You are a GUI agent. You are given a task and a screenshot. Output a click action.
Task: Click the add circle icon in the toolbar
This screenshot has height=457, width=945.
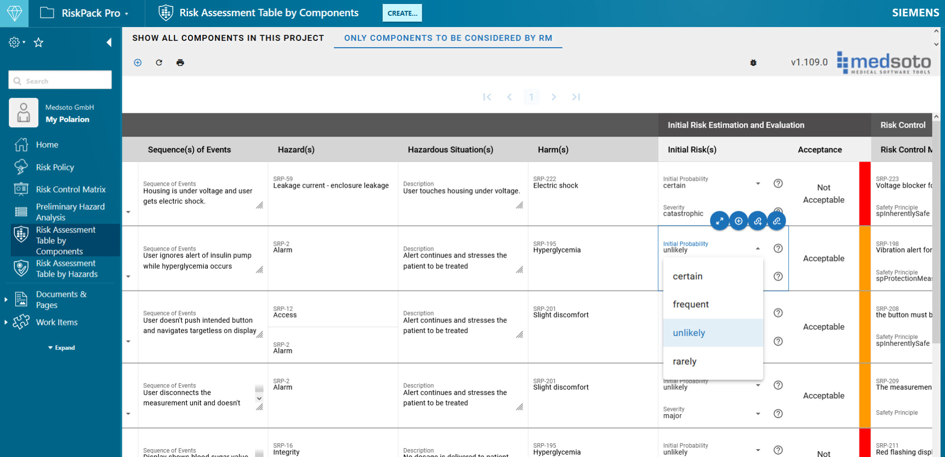138,62
